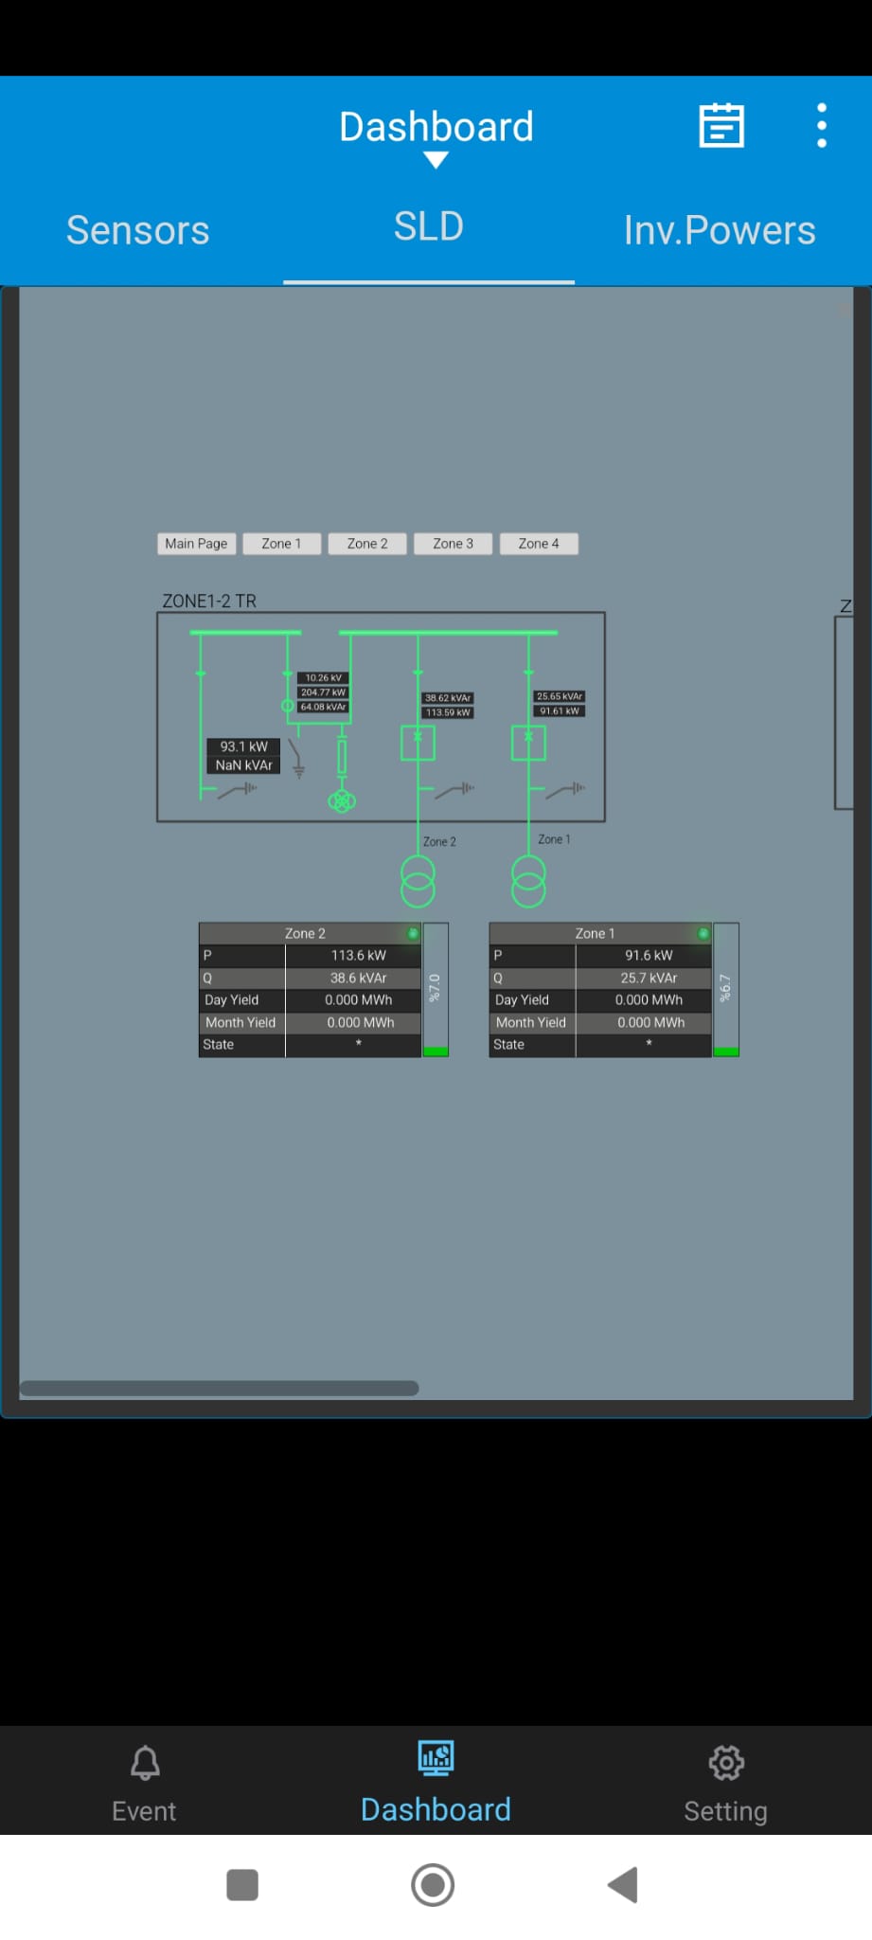Open the three-dot overflow menu
The width and height of the screenshot is (872, 1940).
(821, 126)
